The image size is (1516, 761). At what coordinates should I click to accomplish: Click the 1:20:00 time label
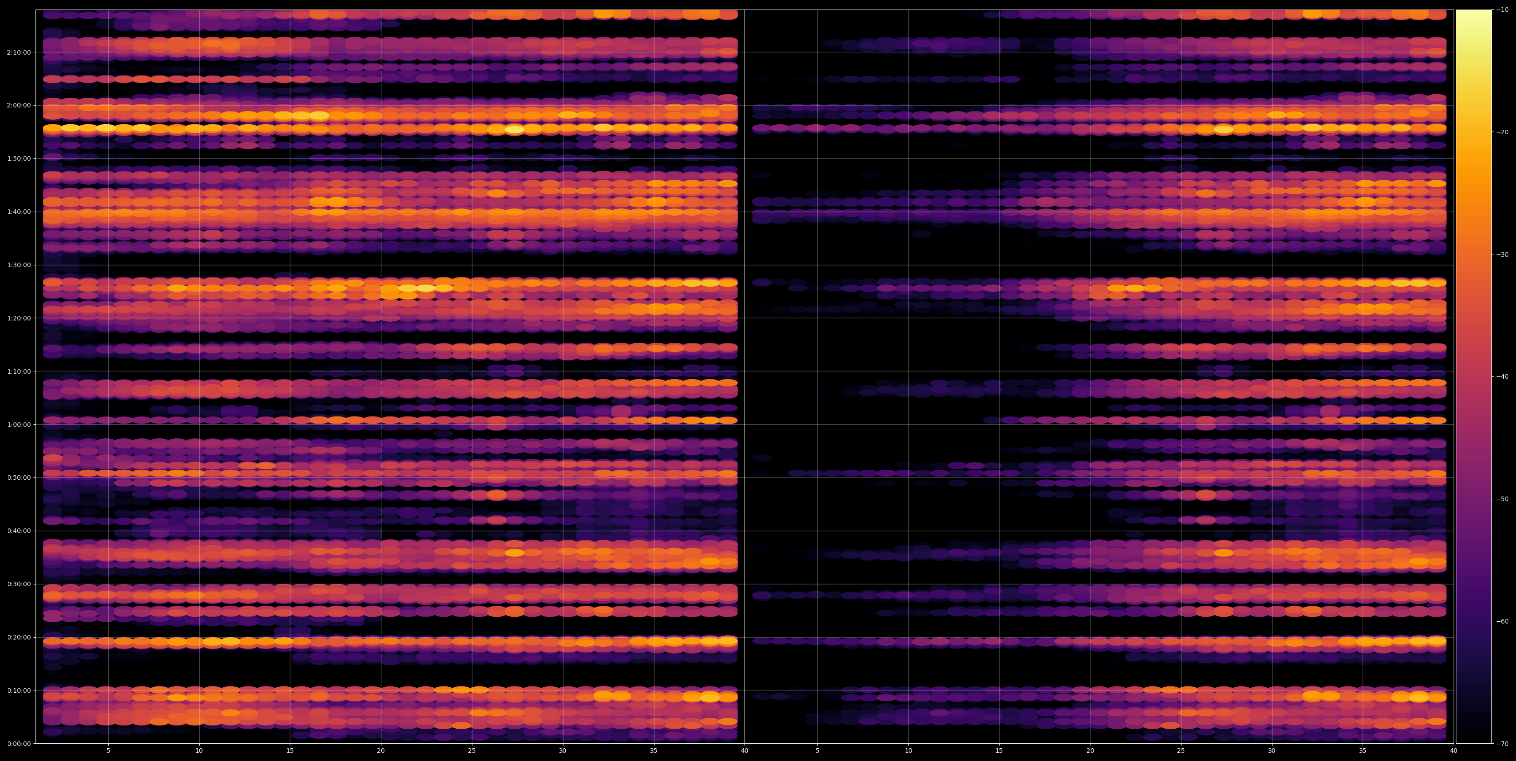tap(19, 319)
